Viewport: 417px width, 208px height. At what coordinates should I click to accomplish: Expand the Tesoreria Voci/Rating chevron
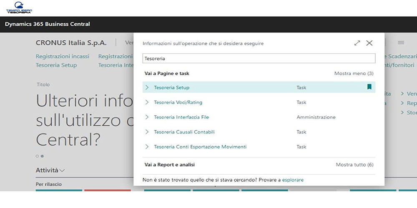[x=147, y=102]
